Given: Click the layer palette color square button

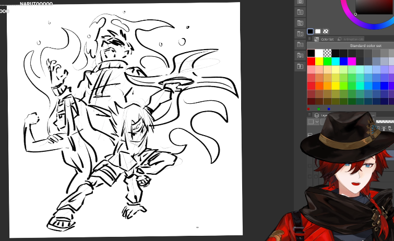Looking at the screenshot, I should [x=311, y=122].
